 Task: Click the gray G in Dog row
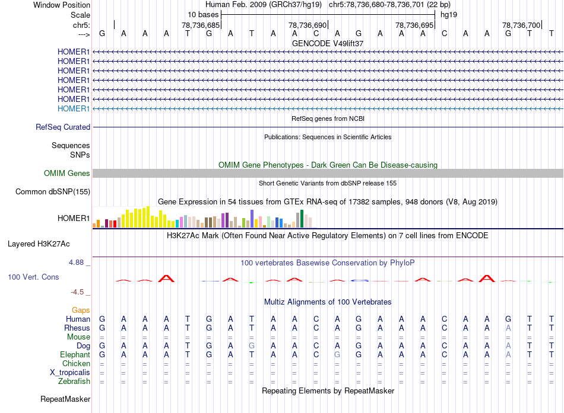click(252, 346)
